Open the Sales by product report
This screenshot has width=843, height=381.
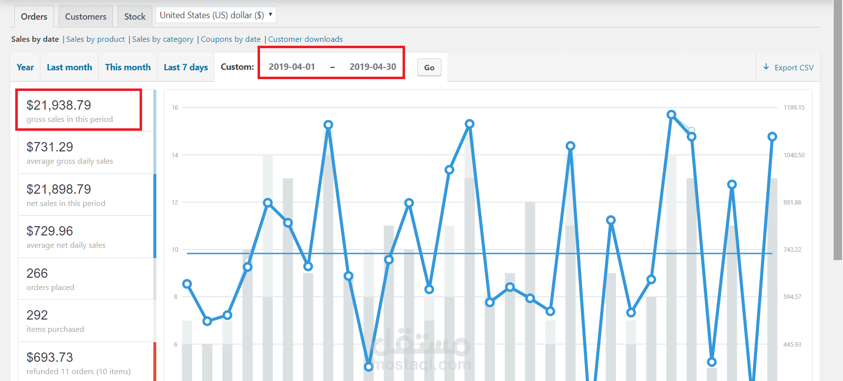coord(95,39)
